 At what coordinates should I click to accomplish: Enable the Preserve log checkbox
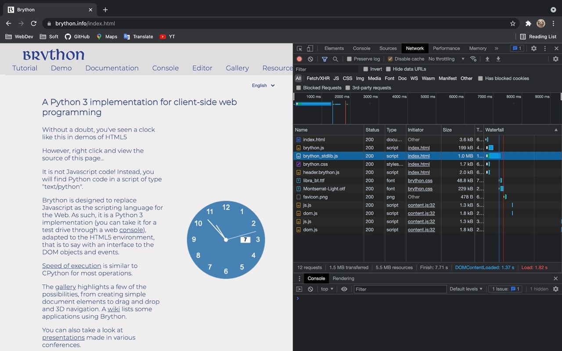[349, 59]
